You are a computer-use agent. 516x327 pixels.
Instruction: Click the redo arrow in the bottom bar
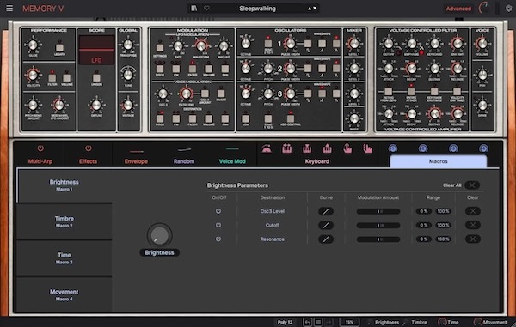(x=329, y=323)
